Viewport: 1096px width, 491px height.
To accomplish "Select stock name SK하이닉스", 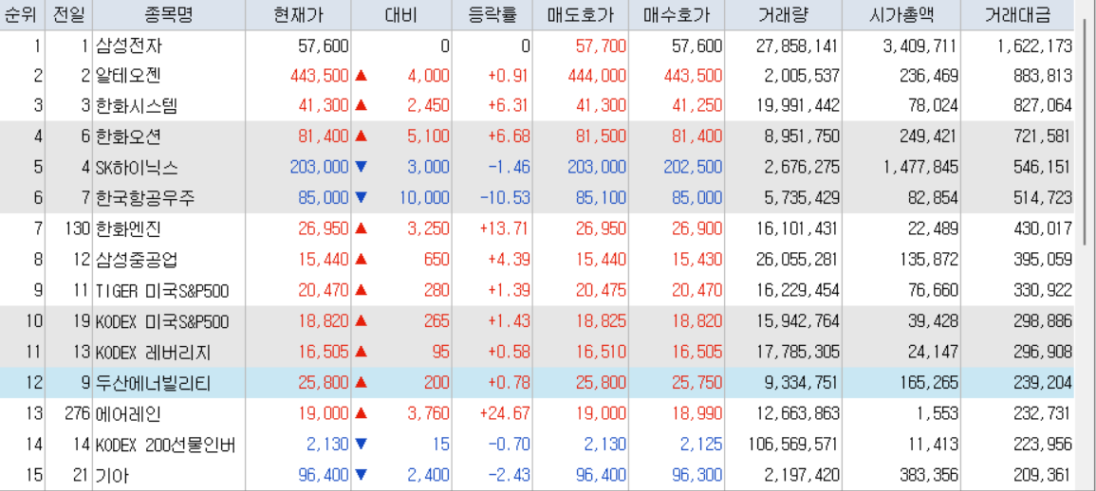I will pos(137,168).
